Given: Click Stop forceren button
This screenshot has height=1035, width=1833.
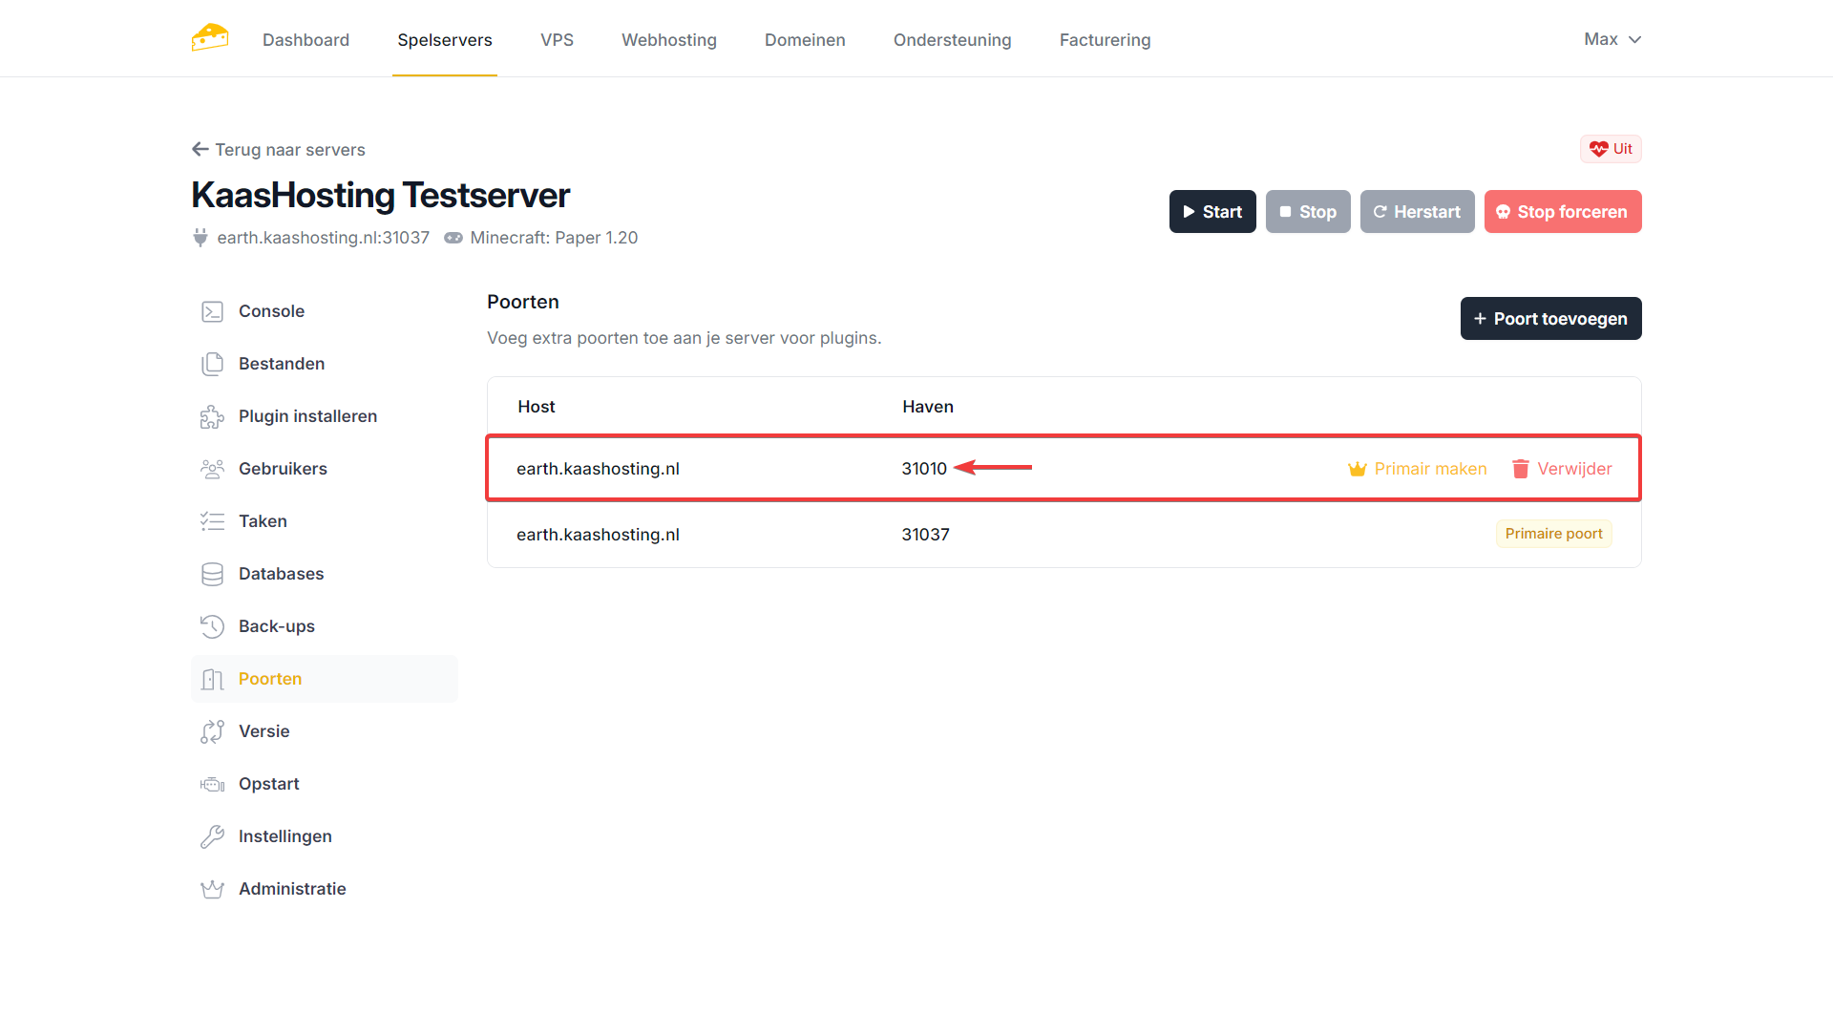Looking at the screenshot, I should [1562, 212].
